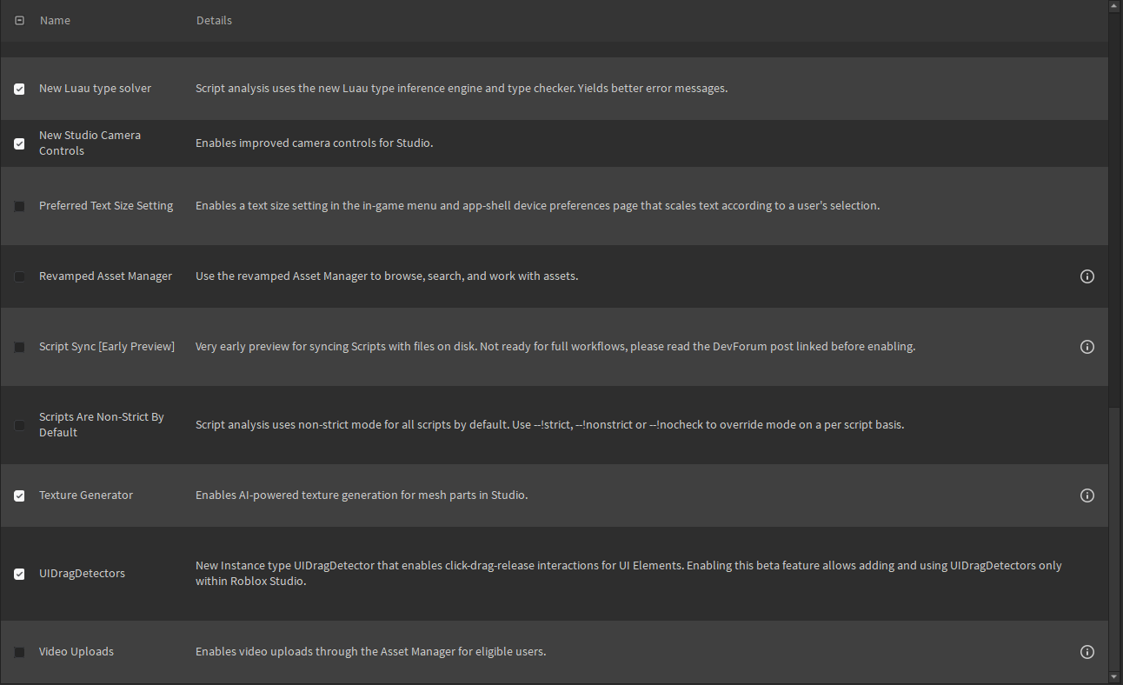Disable the UIDragDetectors checkbox

[x=19, y=574]
